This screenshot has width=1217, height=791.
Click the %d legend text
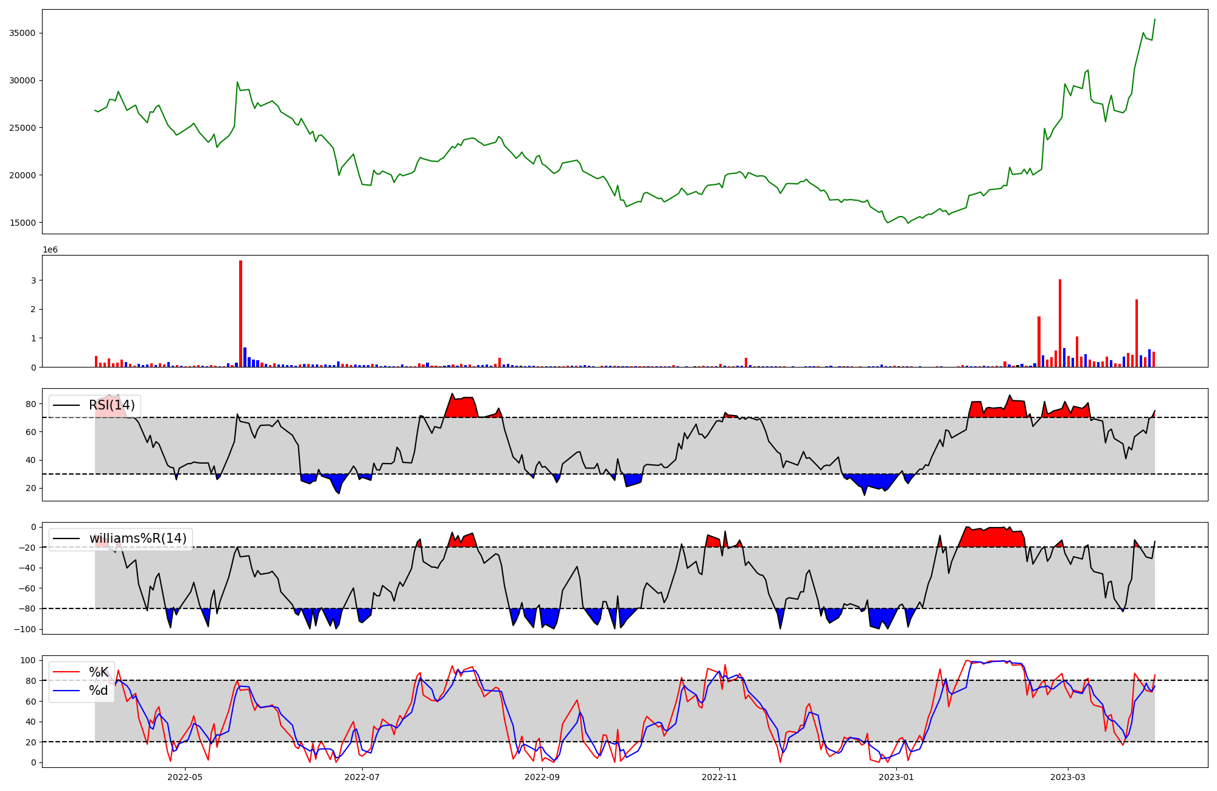99,691
